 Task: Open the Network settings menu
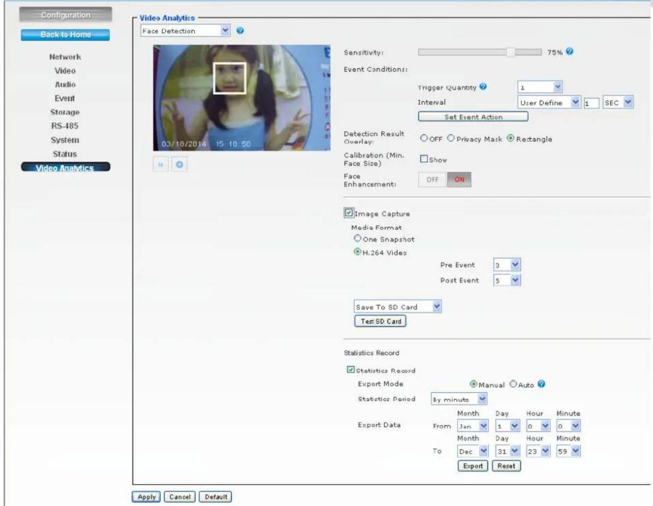[65, 57]
